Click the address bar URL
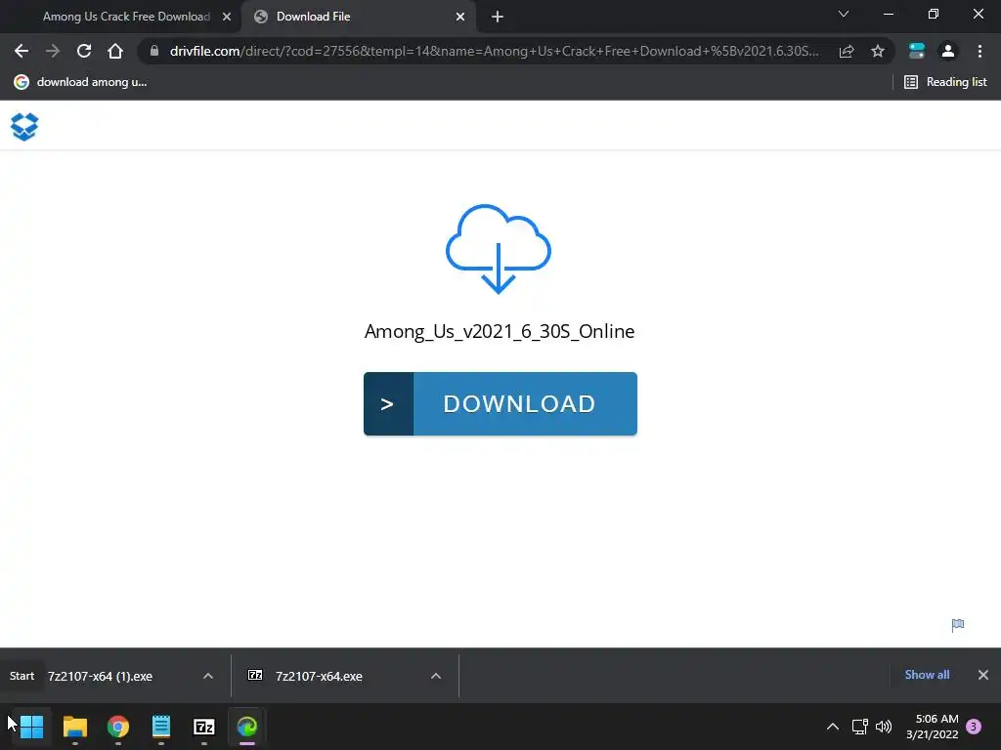The image size is (1001, 750). click(494, 51)
